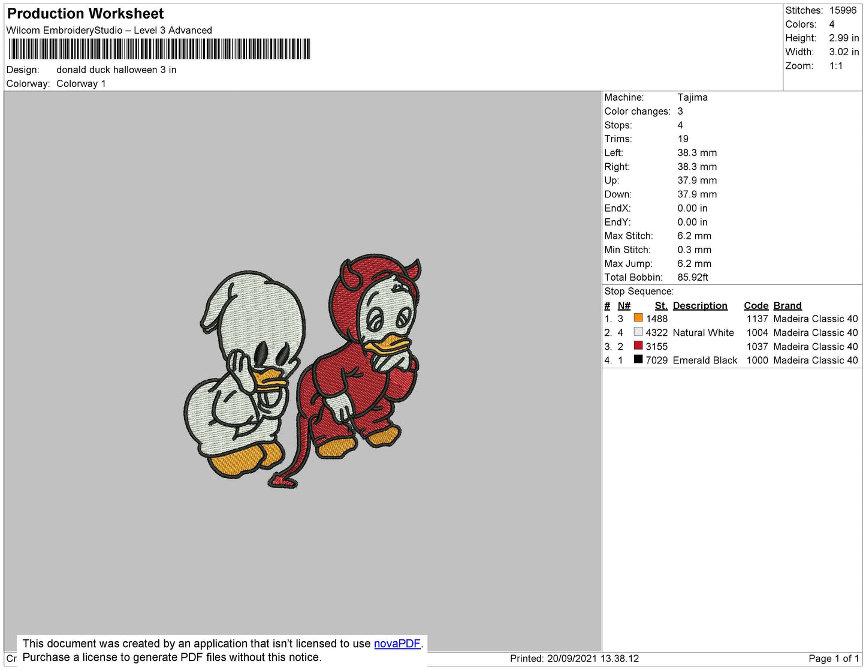Select the Width value 3.02 in
The image size is (866, 670).
click(844, 52)
